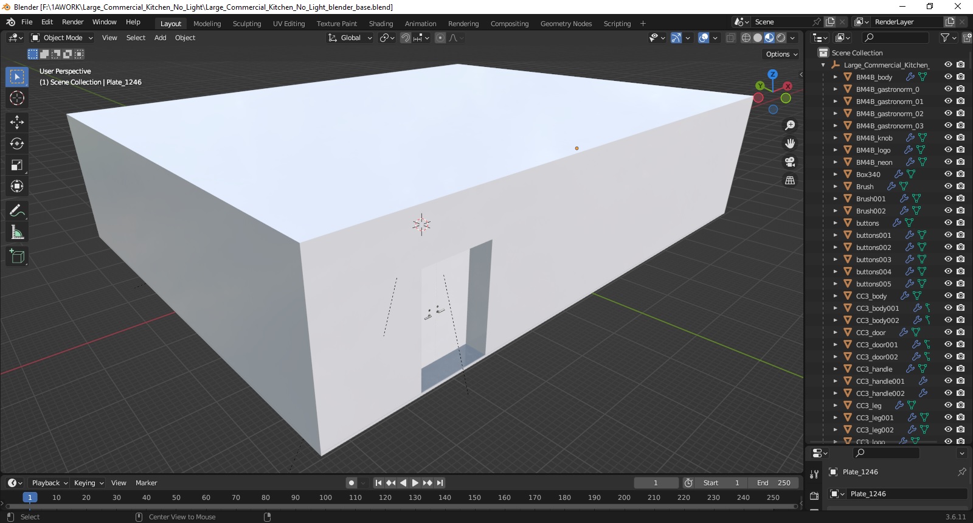This screenshot has width=973, height=523.
Task: Open the Keying dropdown
Action: pyautogui.click(x=88, y=483)
